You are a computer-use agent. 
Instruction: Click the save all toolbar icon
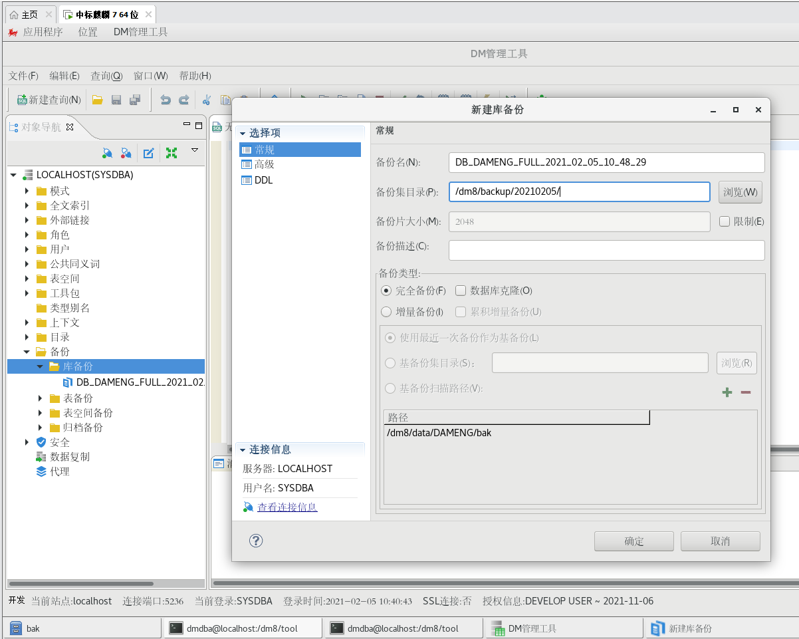tap(135, 100)
